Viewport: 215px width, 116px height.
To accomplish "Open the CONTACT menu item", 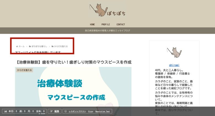I will pos(121,24).
